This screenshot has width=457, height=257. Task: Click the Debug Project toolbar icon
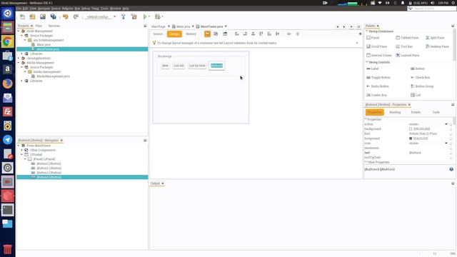tap(157, 16)
